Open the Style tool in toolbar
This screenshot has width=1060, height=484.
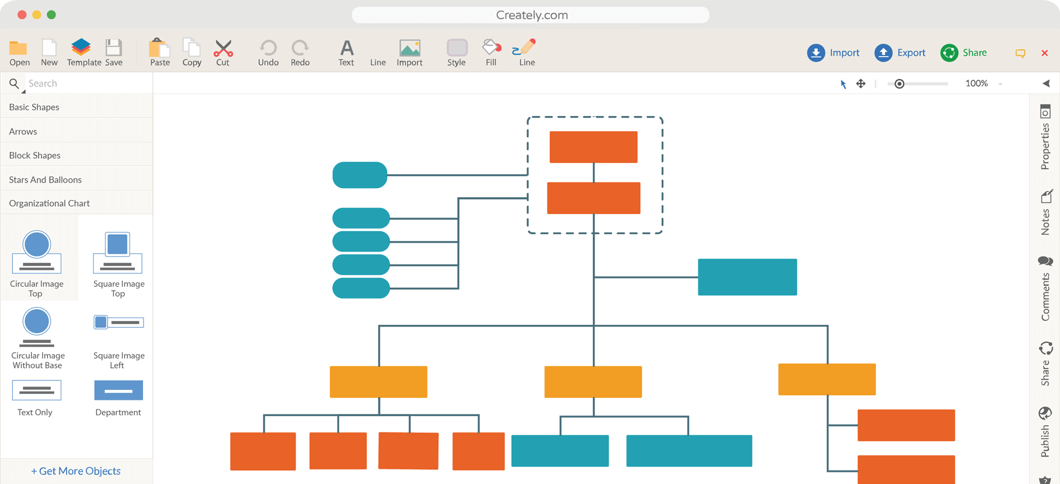pos(457,48)
